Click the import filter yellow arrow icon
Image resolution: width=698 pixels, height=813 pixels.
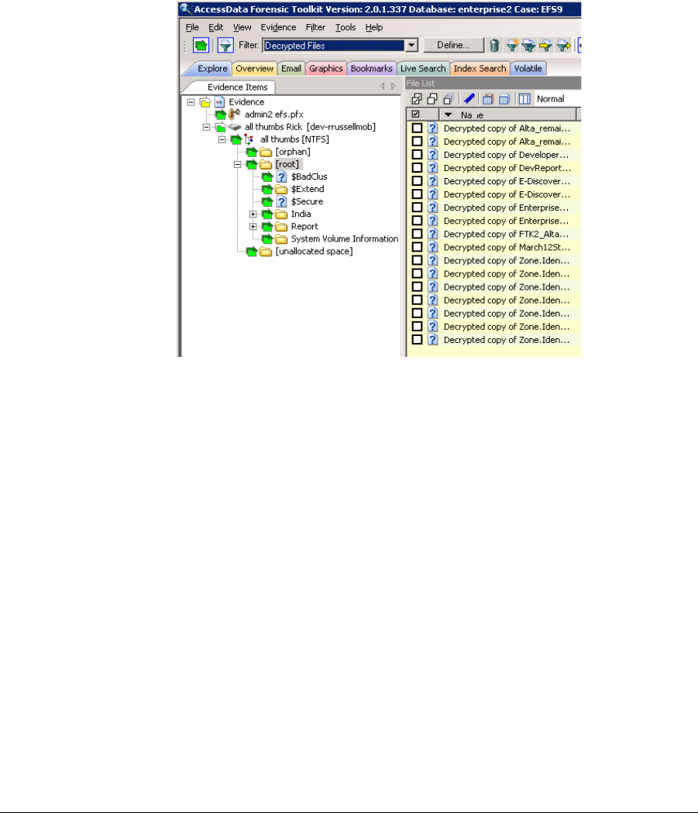(545, 46)
